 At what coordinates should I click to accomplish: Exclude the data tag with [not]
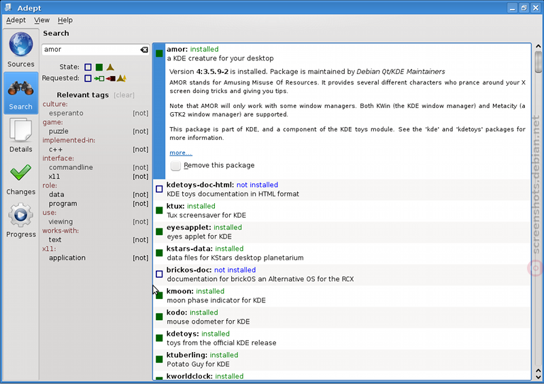click(x=141, y=194)
